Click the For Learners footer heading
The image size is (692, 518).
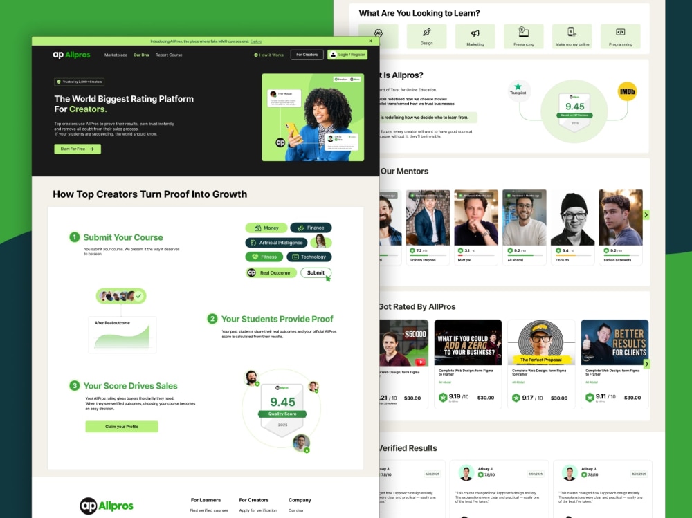[x=206, y=500]
